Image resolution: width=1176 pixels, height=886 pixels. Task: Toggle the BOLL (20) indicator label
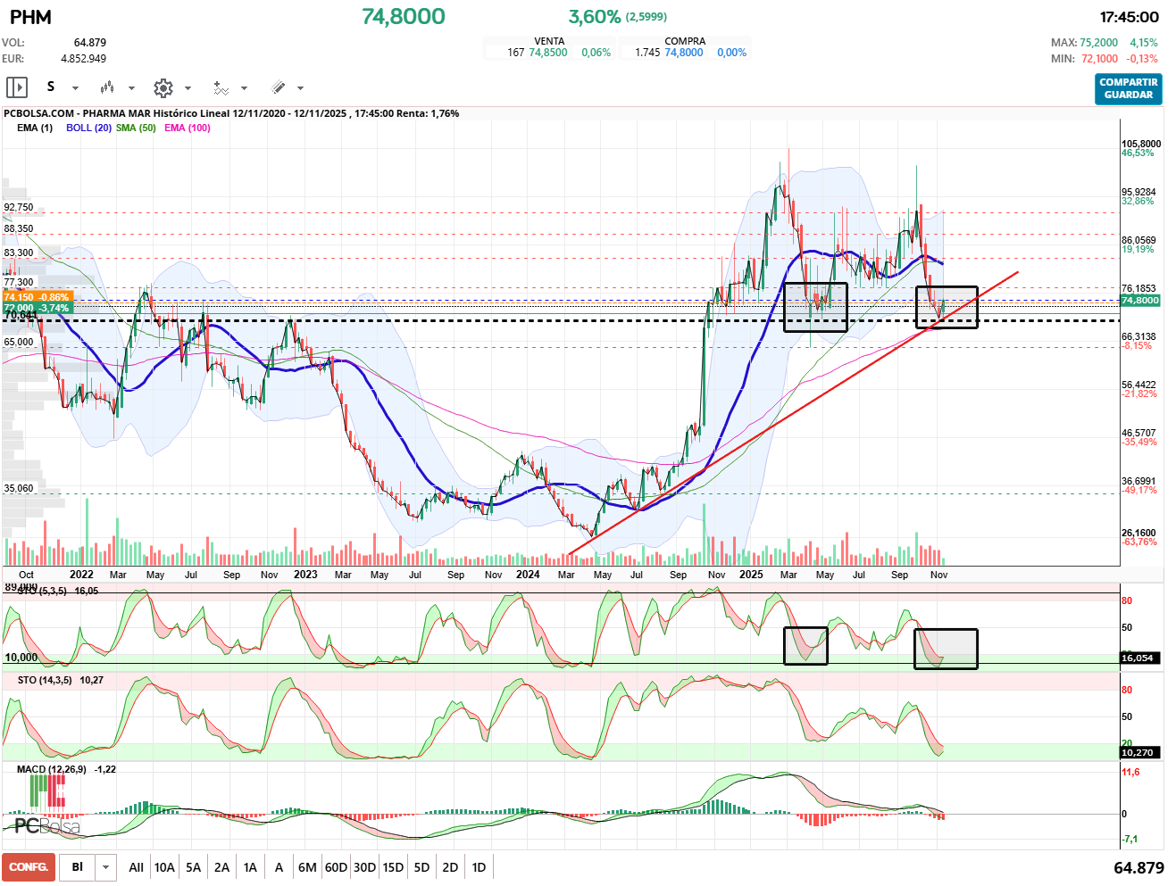[x=88, y=128]
